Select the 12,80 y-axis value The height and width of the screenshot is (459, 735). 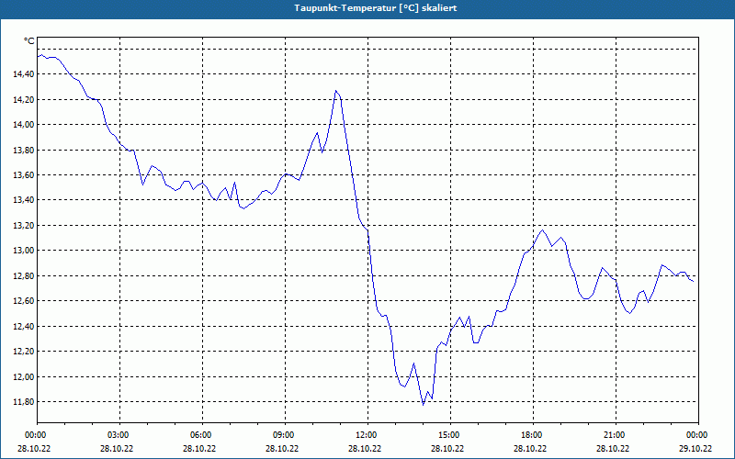[23, 276]
